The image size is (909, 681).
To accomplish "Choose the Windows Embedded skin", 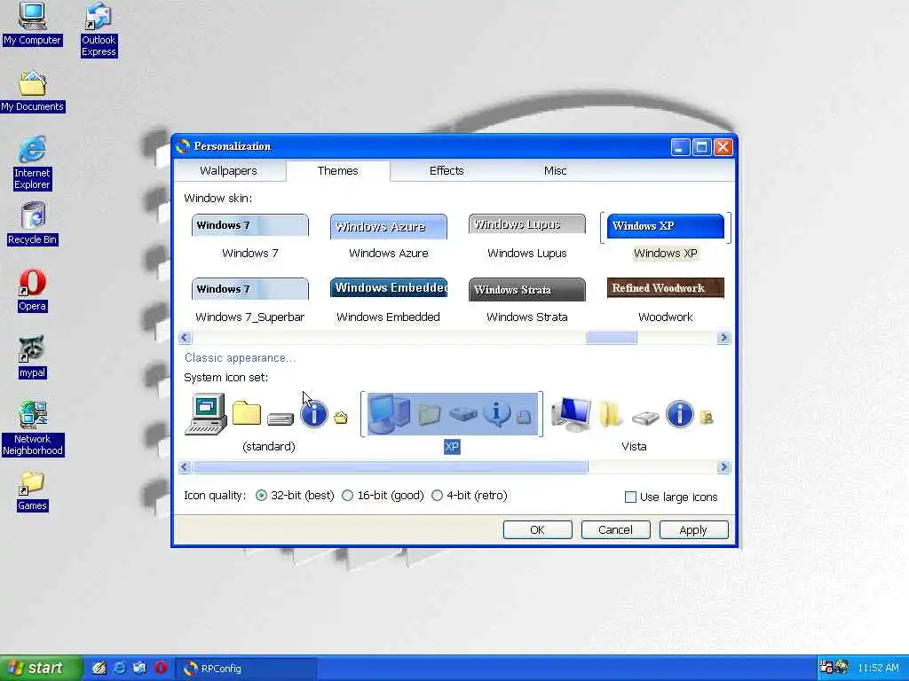I will pos(389,301).
